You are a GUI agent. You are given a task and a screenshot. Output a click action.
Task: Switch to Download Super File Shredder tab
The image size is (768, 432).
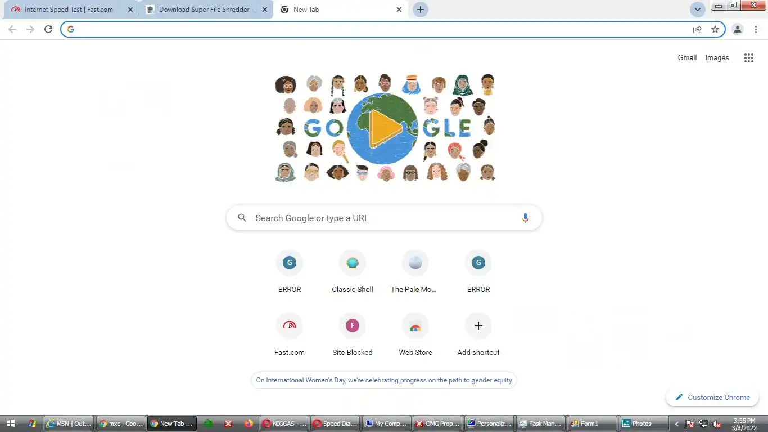(206, 10)
